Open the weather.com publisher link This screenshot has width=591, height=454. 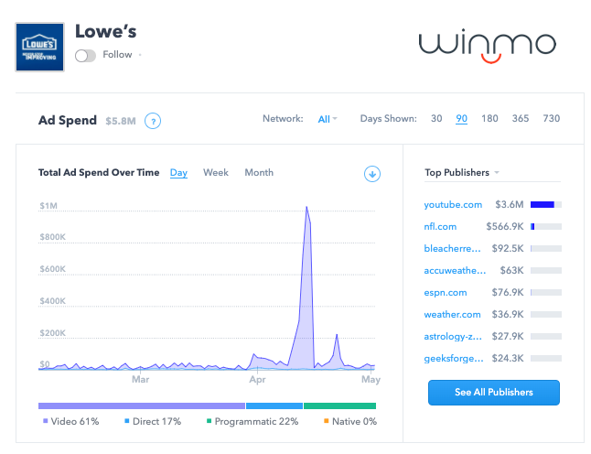(x=452, y=315)
